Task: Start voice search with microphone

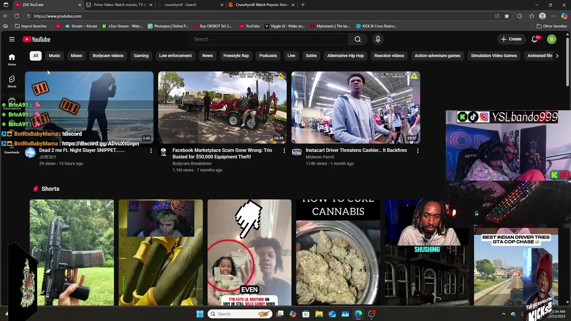Action: click(x=378, y=39)
